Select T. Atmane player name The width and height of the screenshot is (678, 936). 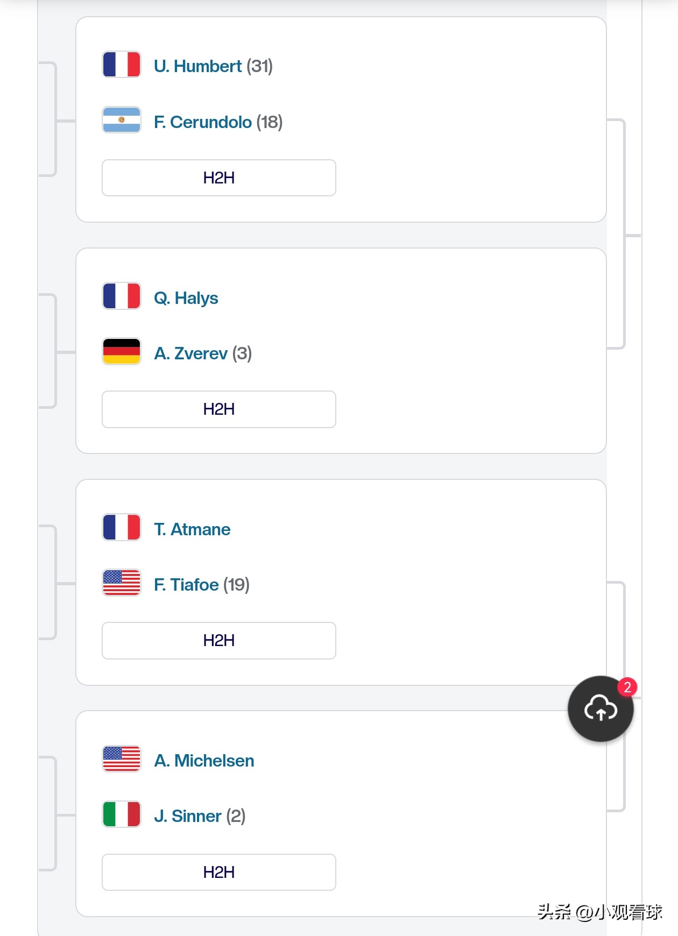192,529
